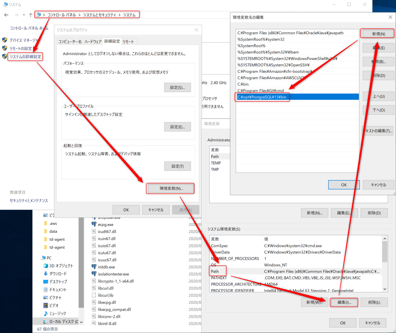This screenshot has height=333, width=396.
Task: Click 削除(L) under システム環境変数
Action: pos(374,302)
